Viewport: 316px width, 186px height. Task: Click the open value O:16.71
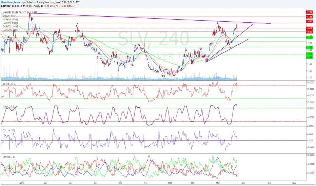click(x=45, y=6)
